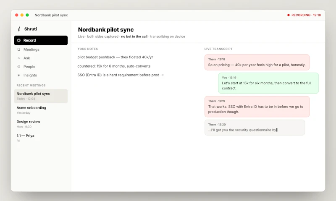This screenshot has width=336, height=201.
Task: Click the YOUR NOTES heading
Action: pos(88,49)
